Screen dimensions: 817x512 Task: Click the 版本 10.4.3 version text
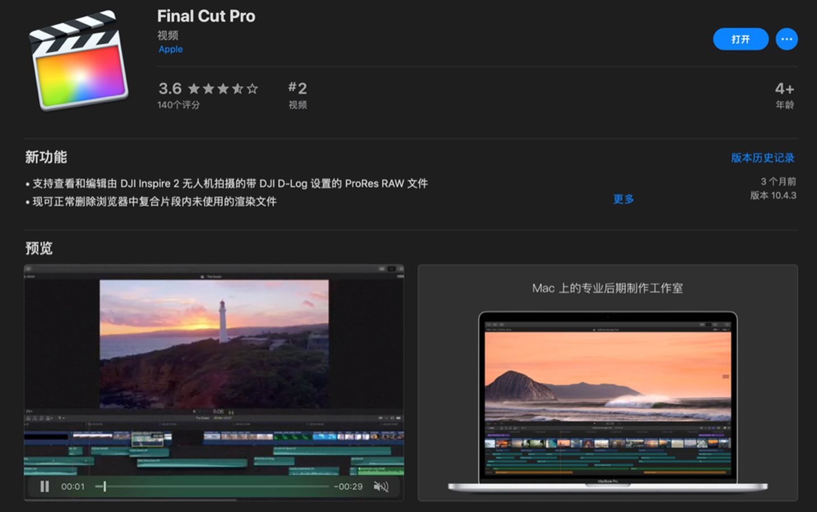773,195
